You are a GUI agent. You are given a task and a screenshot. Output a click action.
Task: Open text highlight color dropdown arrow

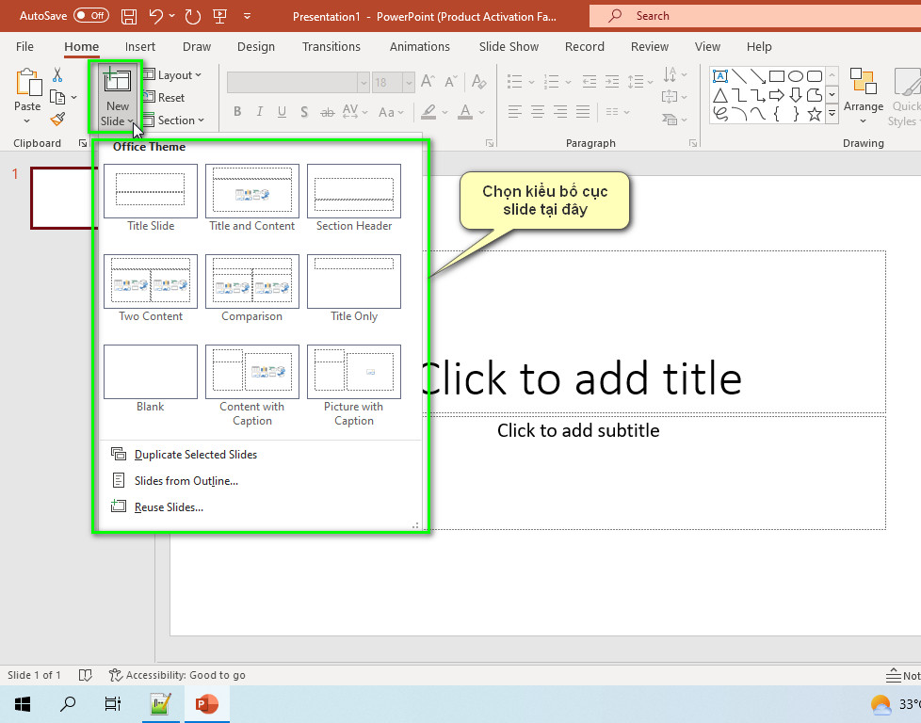(x=444, y=112)
